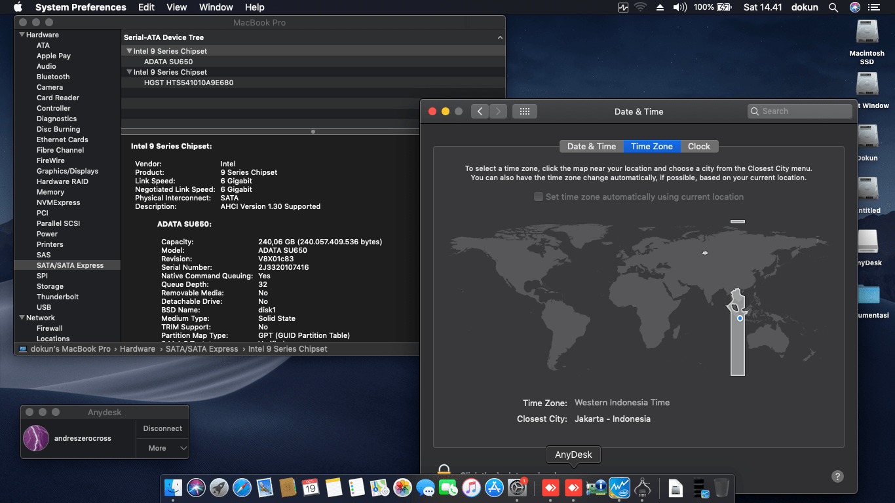The width and height of the screenshot is (895, 503).
Task: Open the More dropdown in Anydesk
Action: [162, 448]
